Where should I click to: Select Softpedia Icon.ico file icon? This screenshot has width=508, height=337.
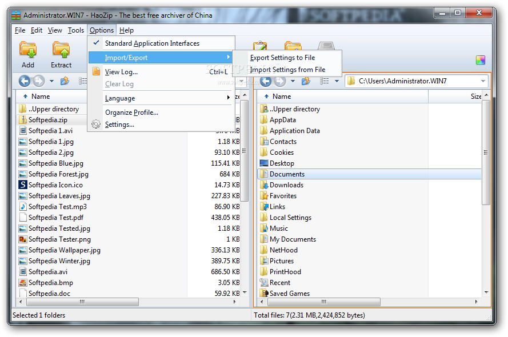point(23,185)
